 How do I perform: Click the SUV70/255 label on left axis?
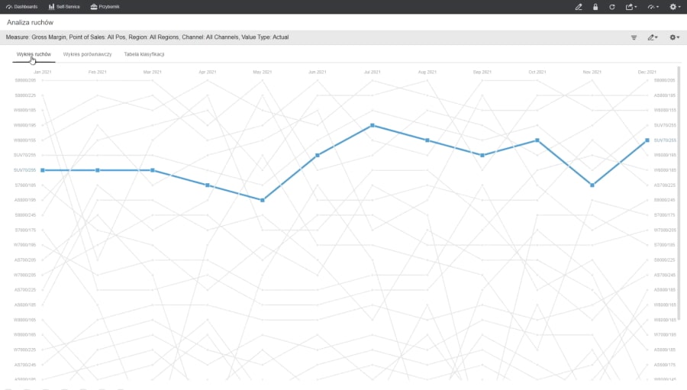tap(25, 170)
